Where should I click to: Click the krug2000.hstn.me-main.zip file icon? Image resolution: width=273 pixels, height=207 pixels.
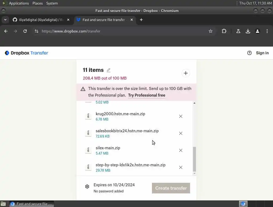(x=88, y=116)
